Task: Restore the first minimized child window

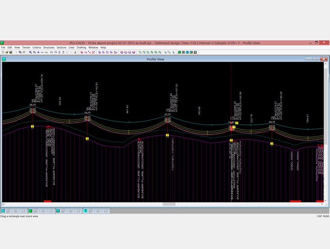Action: point(9,211)
